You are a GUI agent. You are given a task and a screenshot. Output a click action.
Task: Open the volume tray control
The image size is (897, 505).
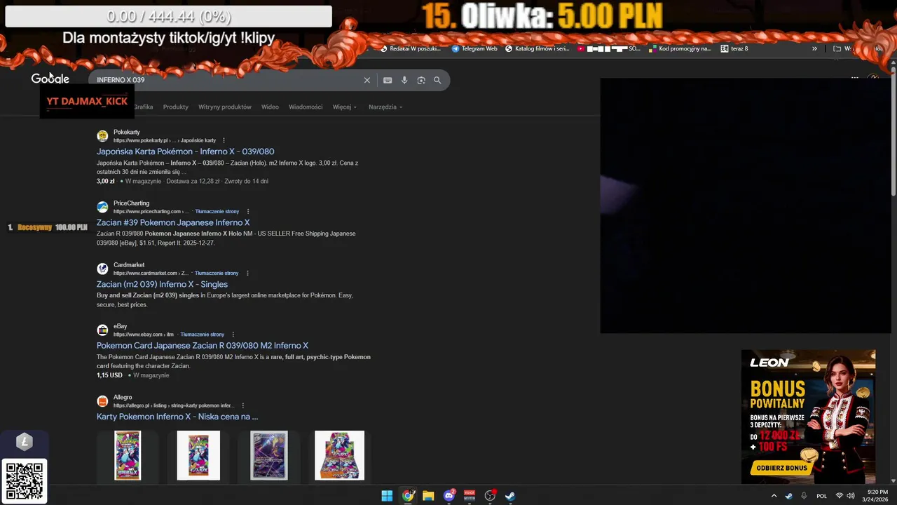(x=851, y=496)
